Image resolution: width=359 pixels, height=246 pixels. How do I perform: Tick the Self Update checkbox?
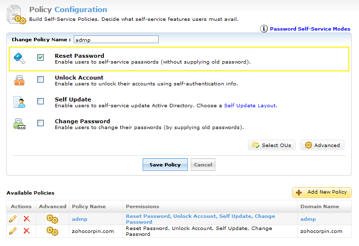click(x=41, y=101)
